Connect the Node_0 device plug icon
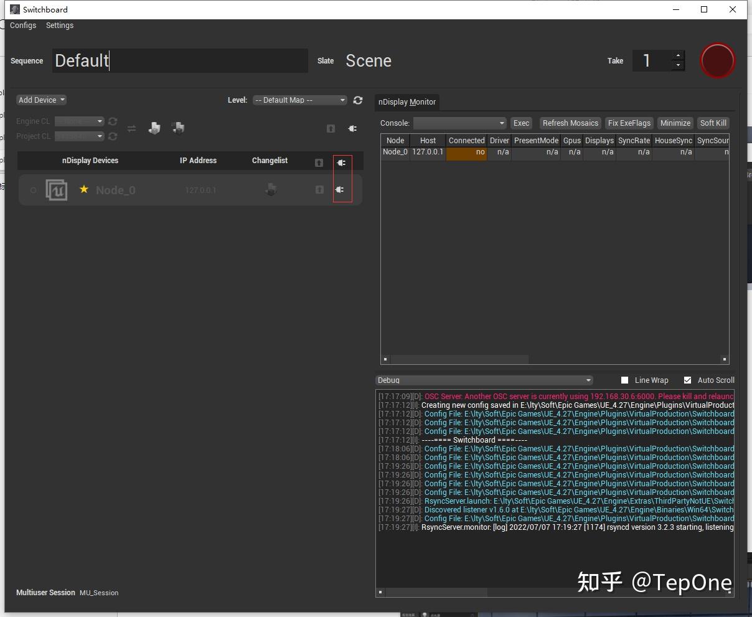752x617 pixels. (x=341, y=190)
